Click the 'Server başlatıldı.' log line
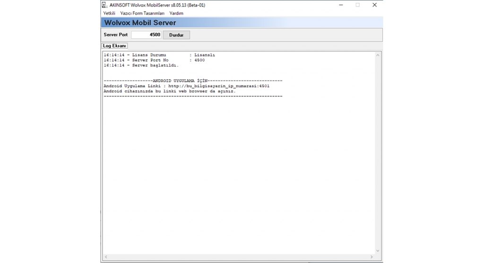 pos(141,65)
